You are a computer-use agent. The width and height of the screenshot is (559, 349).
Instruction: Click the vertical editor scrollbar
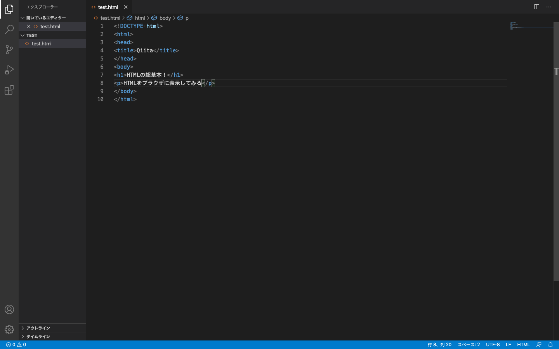coord(556,151)
